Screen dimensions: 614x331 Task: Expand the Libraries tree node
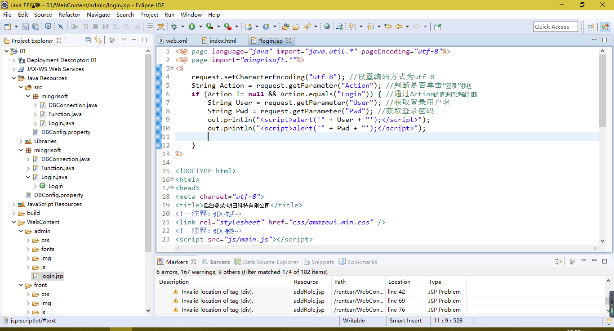click(x=21, y=141)
